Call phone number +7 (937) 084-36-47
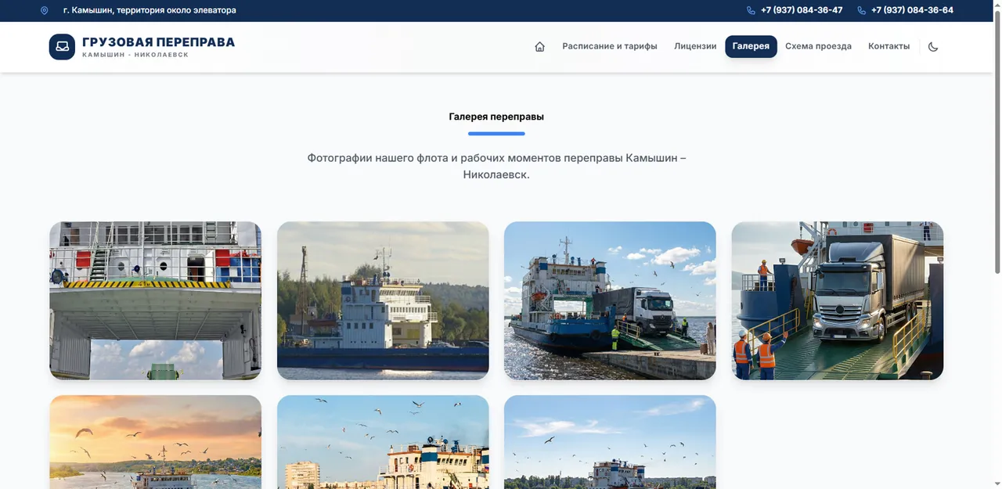The image size is (1002, 489). (x=802, y=10)
